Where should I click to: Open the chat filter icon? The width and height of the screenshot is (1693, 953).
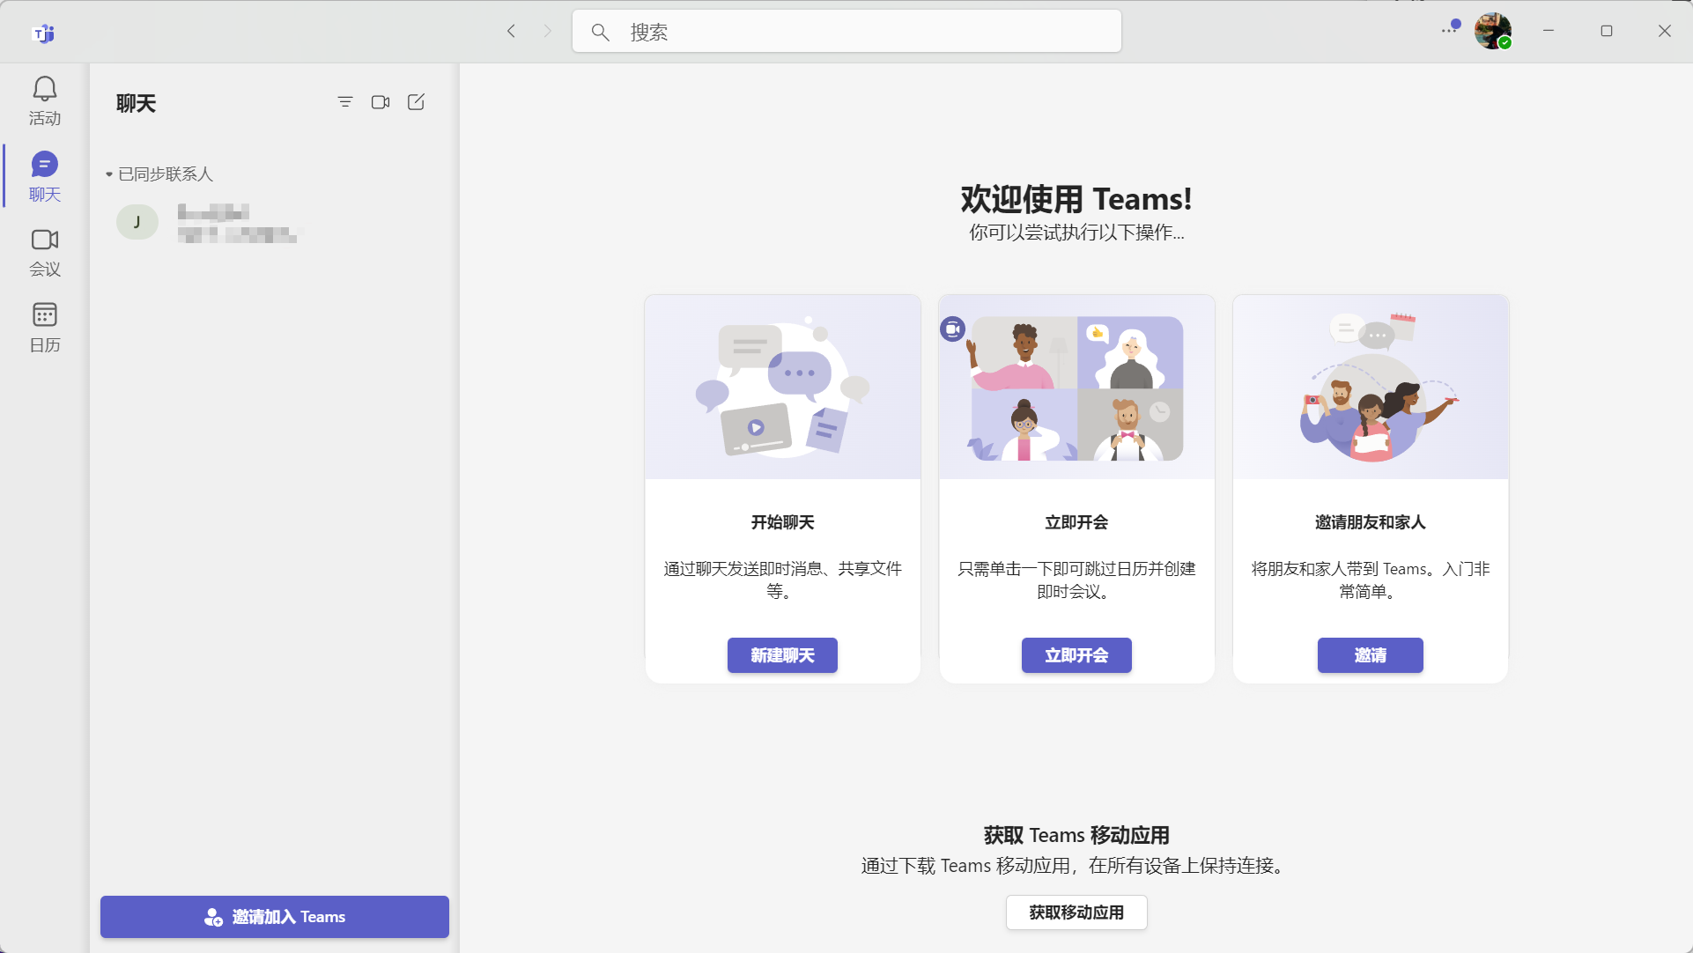coord(345,102)
